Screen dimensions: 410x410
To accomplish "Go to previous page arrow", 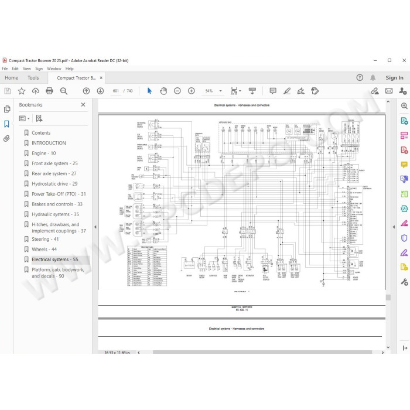I will 86,91.
